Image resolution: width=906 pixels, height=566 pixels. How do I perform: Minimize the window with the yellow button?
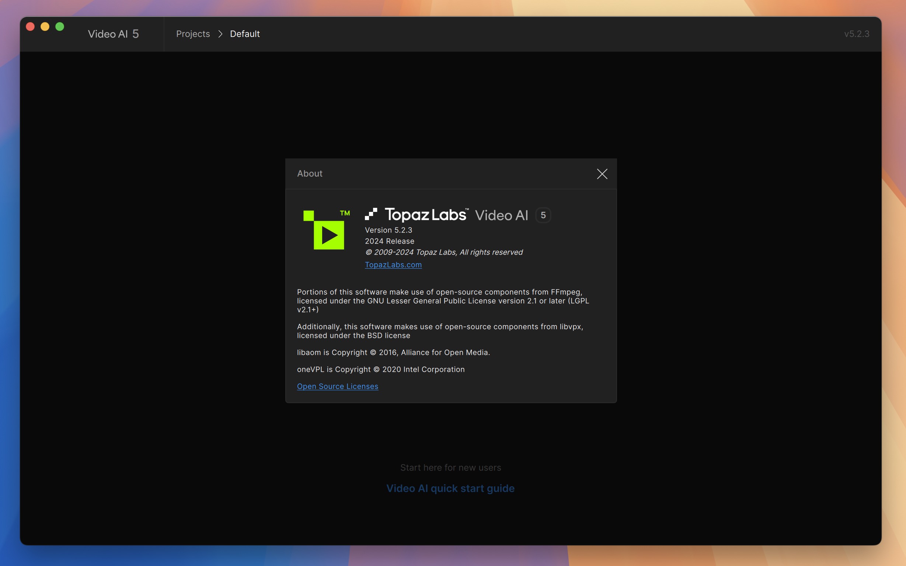pyautogui.click(x=45, y=27)
